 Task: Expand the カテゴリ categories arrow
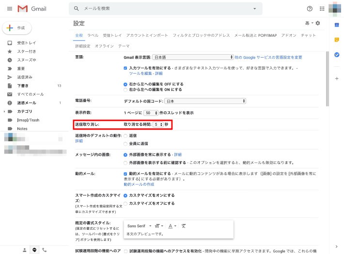[x=4, y=111]
